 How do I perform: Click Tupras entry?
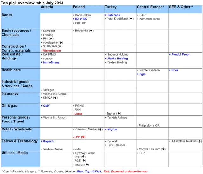click(113, 113)
